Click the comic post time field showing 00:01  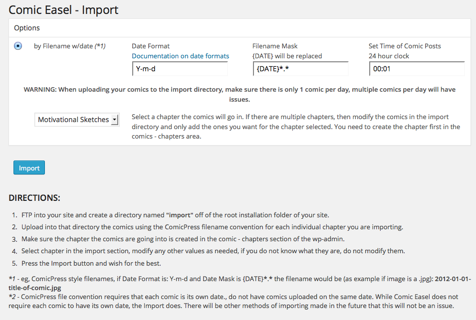click(x=417, y=69)
